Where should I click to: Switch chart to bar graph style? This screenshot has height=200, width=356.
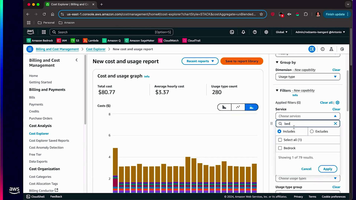[224, 107]
